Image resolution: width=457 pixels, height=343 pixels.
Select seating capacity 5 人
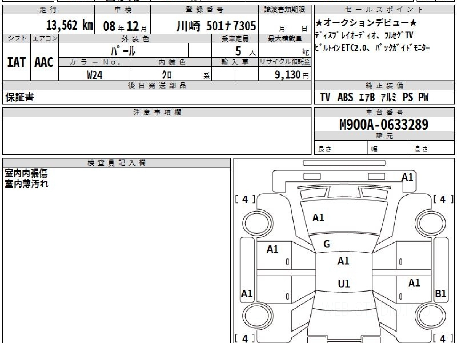(246, 51)
